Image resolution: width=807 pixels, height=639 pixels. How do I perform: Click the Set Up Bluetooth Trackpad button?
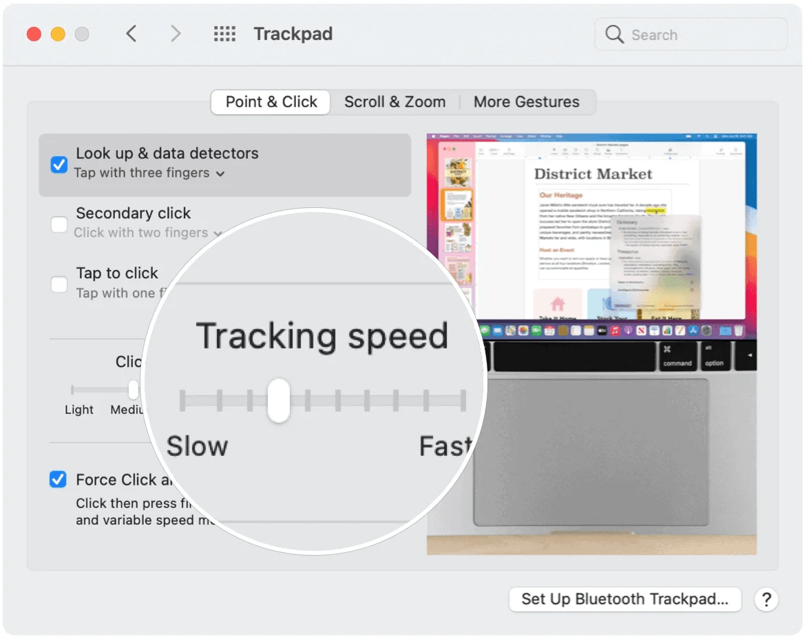624,599
